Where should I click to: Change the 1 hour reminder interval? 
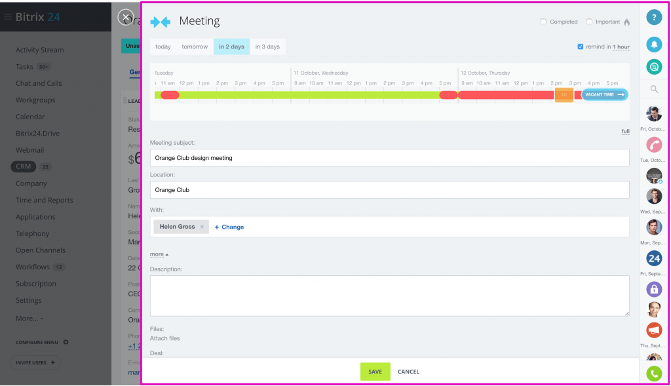click(x=621, y=47)
